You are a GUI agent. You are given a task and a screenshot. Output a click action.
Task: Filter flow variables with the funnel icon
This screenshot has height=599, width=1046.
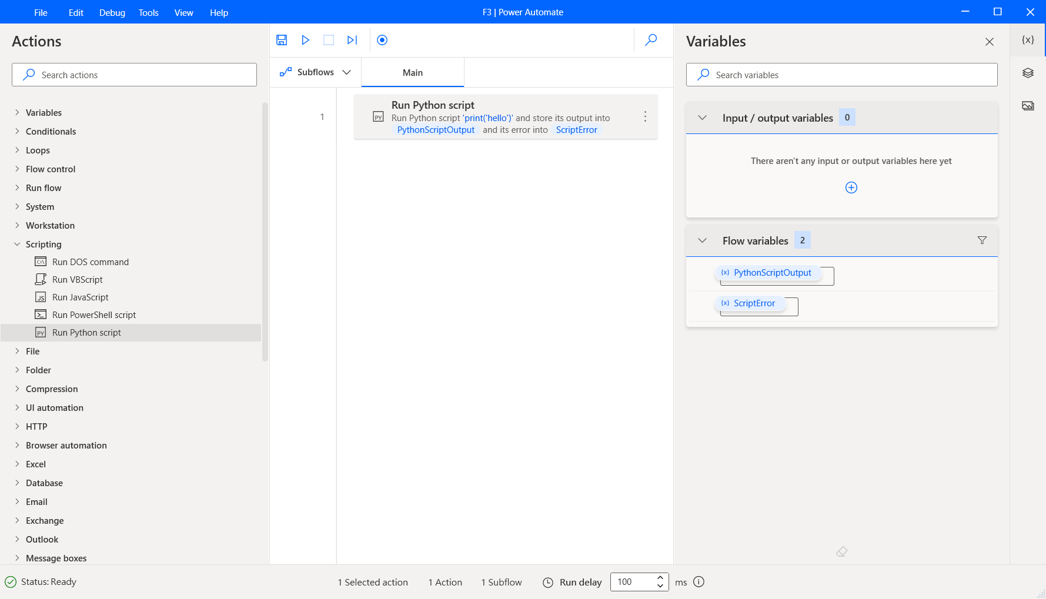point(982,240)
